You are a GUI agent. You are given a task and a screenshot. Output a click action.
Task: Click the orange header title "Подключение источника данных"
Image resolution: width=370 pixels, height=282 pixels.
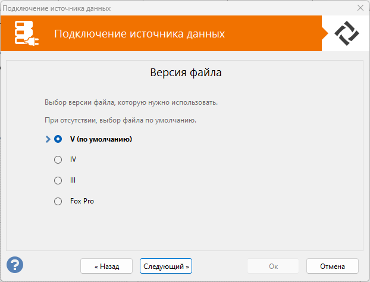(139, 33)
